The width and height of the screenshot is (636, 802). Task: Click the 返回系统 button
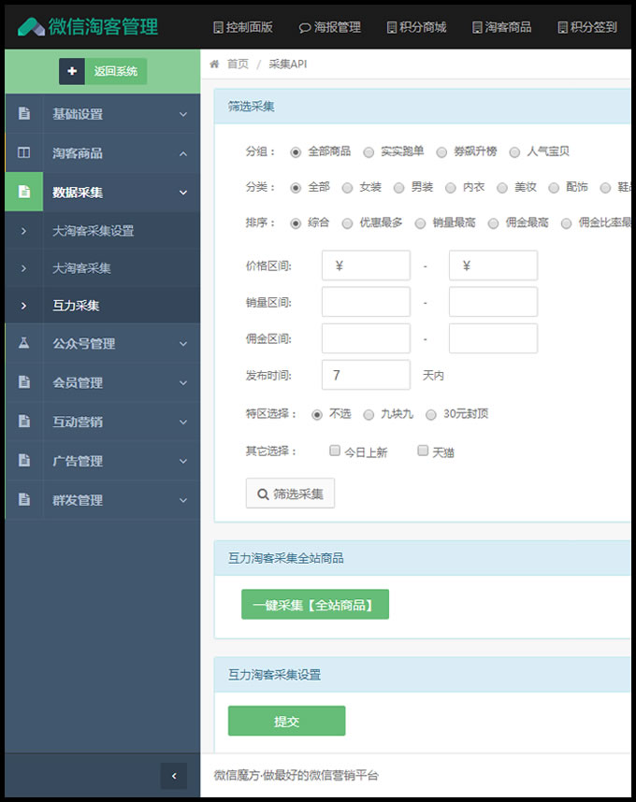pos(116,71)
